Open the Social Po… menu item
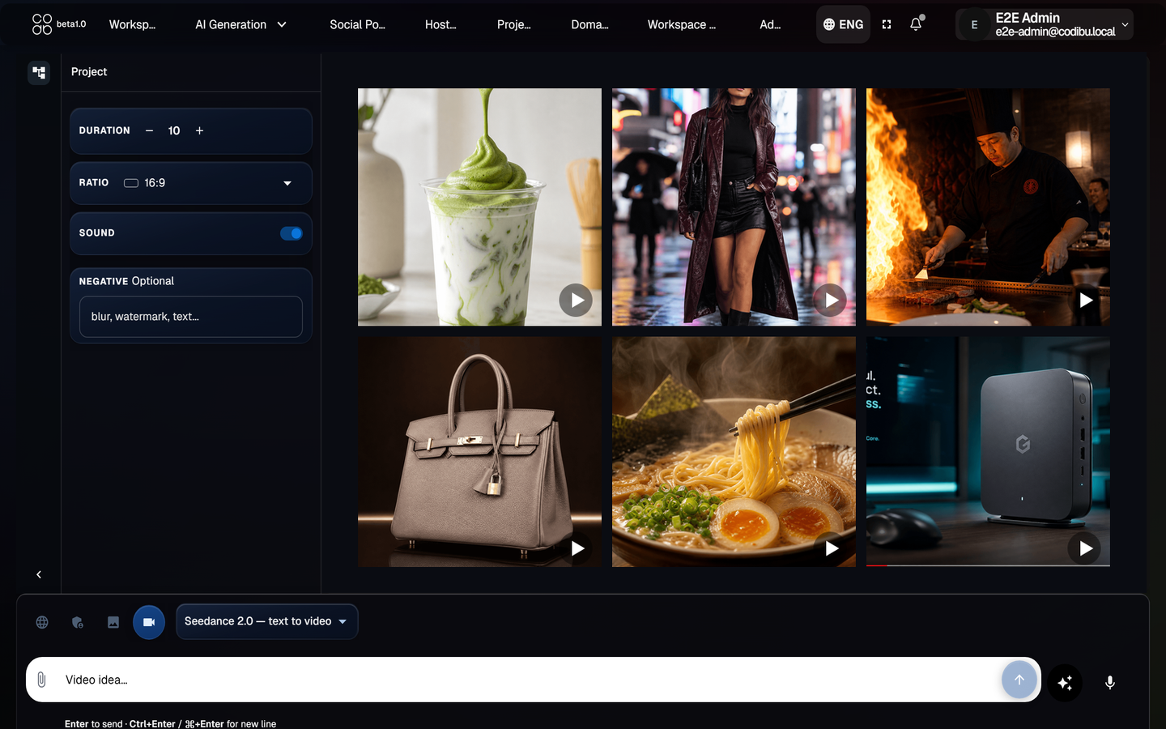Image resolution: width=1166 pixels, height=729 pixels. (x=357, y=24)
